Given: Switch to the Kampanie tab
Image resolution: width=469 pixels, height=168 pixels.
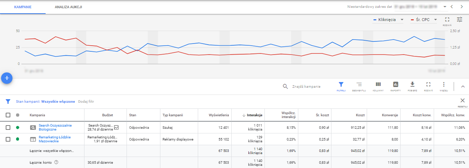Looking at the screenshot, I should point(23,7).
